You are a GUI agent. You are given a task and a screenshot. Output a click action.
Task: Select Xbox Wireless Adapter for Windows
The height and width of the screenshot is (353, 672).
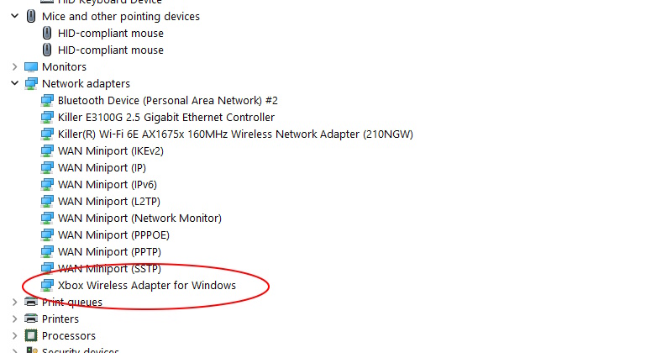147,285
